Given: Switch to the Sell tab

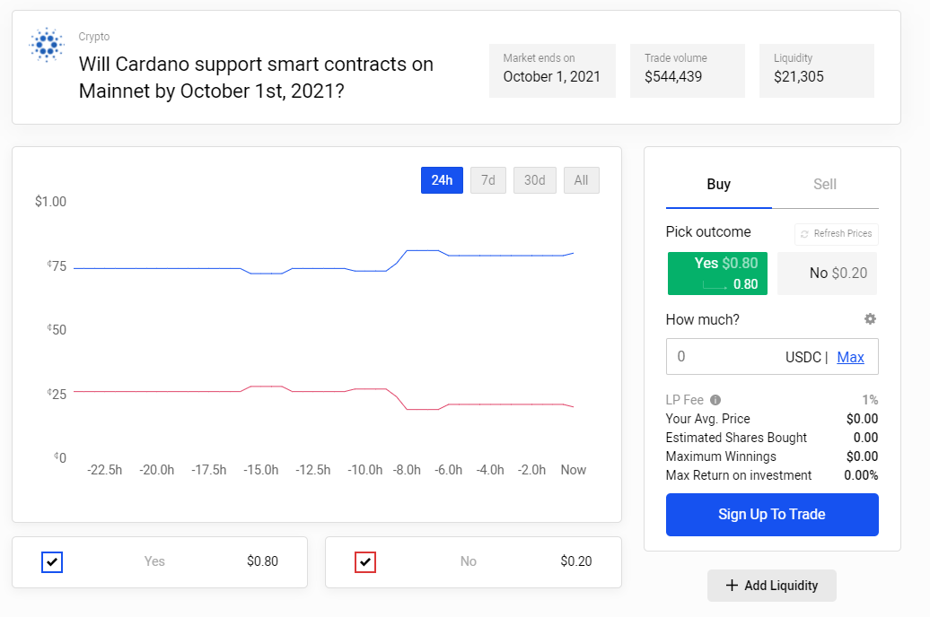Looking at the screenshot, I should [x=825, y=185].
